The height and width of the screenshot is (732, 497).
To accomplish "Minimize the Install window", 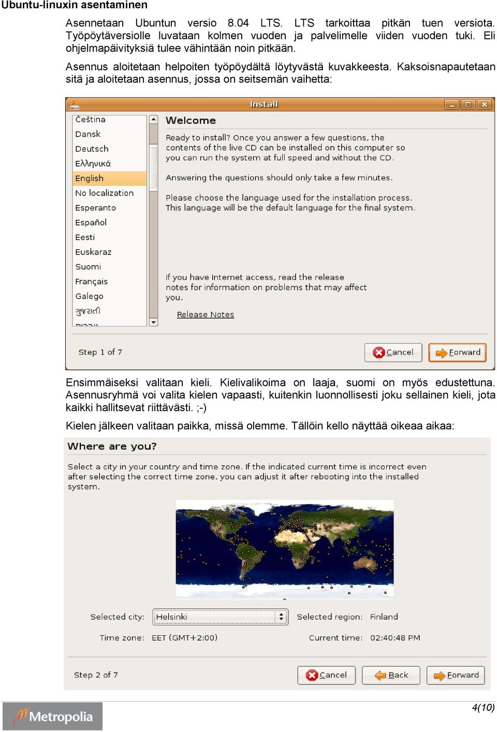I will click(451, 104).
